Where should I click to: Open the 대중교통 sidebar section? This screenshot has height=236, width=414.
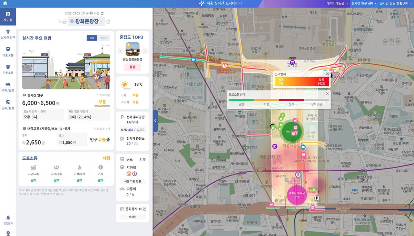(8, 52)
